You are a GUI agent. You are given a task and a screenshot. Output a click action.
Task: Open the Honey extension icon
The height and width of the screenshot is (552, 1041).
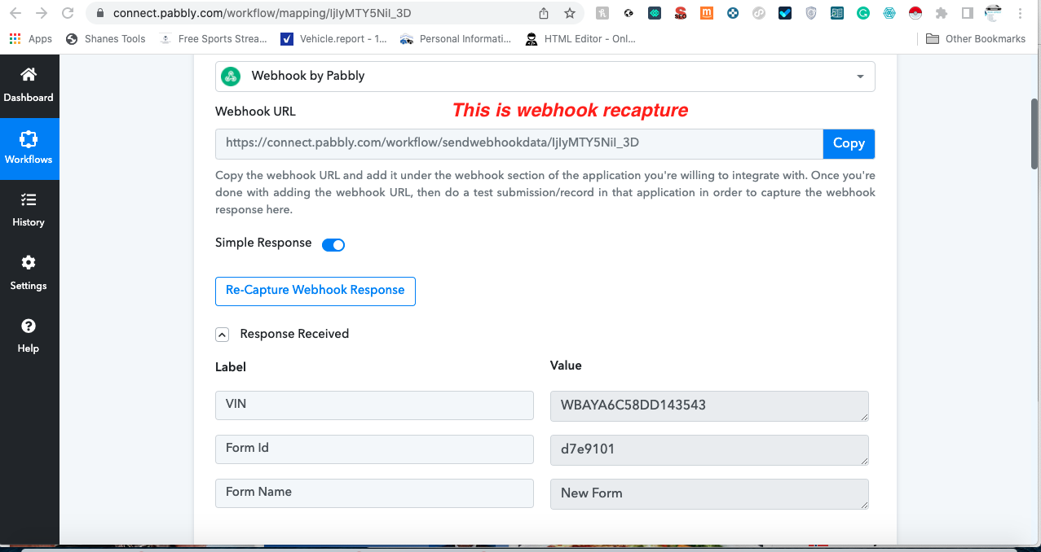[x=602, y=13]
